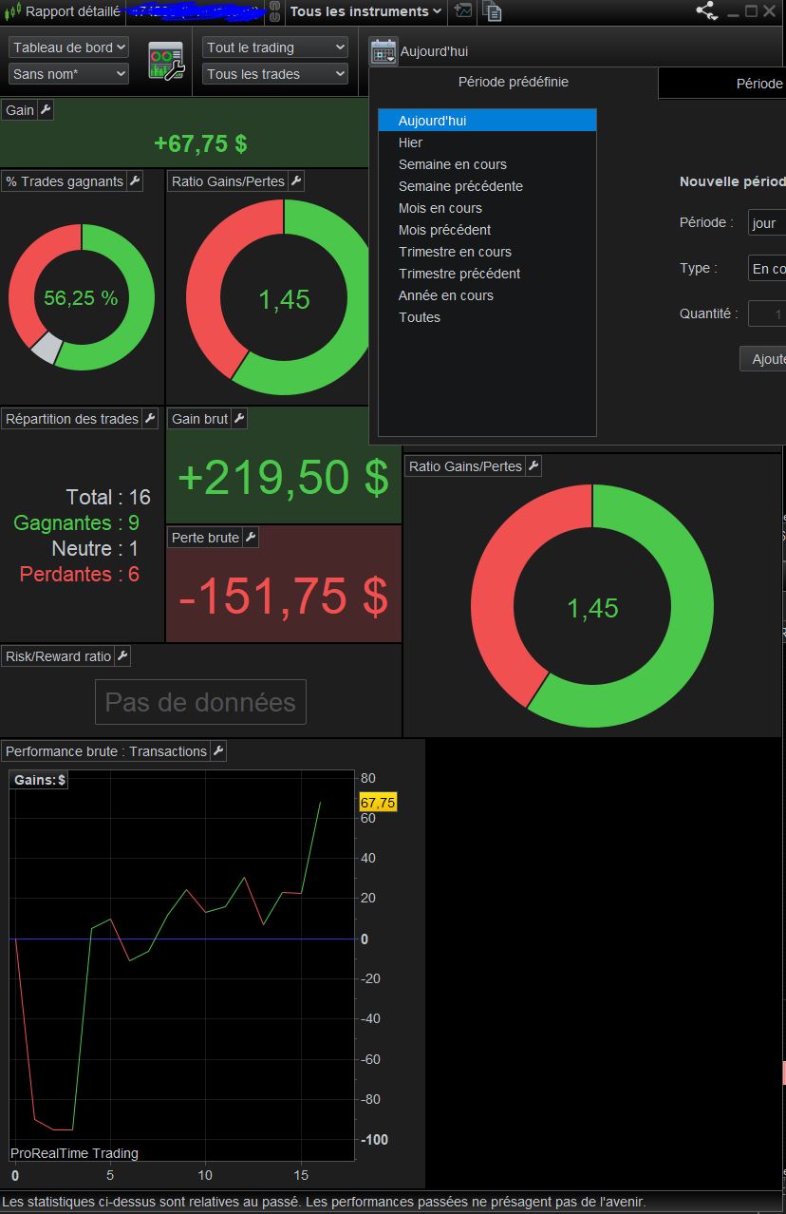Select the Période prédéfinie tab
The width and height of the screenshot is (786, 1214).
[514, 83]
